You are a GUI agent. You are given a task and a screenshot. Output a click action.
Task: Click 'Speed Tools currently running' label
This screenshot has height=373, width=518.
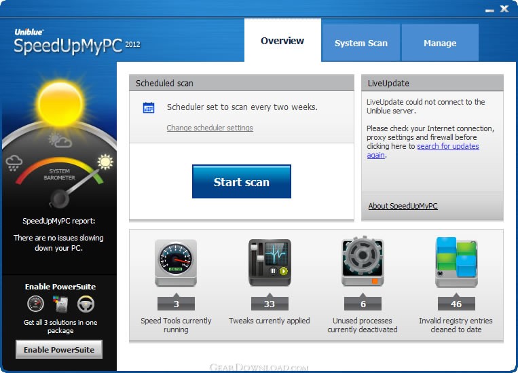(176, 325)
